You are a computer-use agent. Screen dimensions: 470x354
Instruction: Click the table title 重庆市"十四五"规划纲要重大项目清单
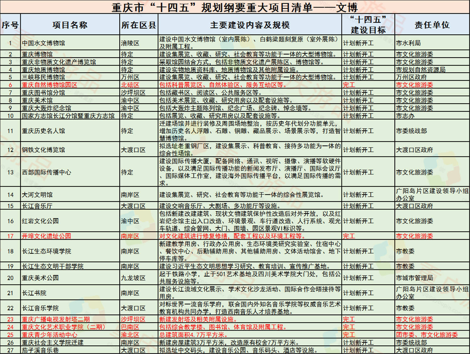click(x=235, y=7)
